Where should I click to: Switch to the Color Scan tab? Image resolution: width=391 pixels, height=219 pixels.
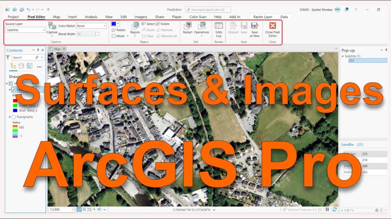tap(198, 17)
